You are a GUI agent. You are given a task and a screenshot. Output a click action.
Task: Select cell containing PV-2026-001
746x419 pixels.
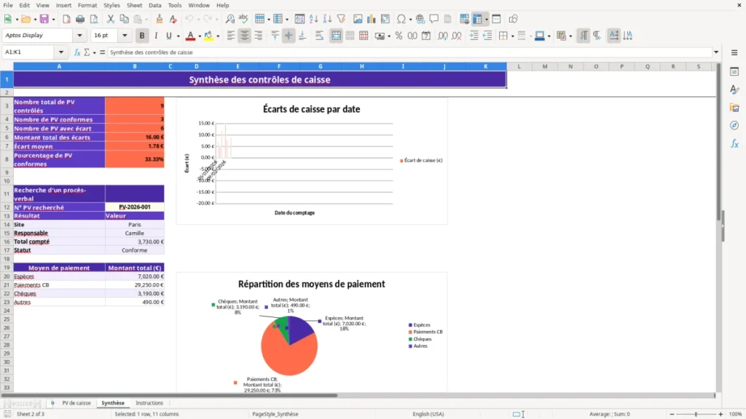point(135,207)
